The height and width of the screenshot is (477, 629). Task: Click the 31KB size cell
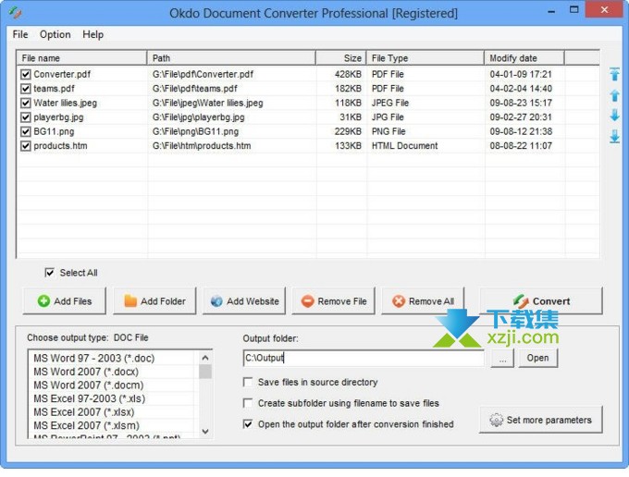tap(351, 117)
